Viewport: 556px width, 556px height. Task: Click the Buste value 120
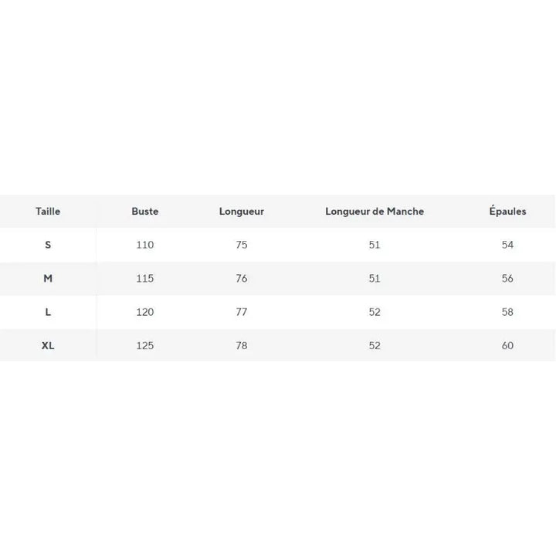[145, 312]
